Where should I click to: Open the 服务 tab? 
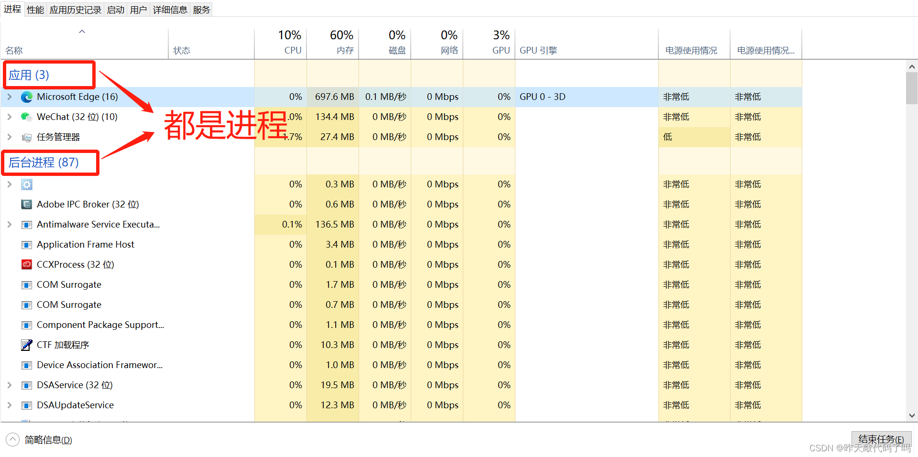coord(201,9)
